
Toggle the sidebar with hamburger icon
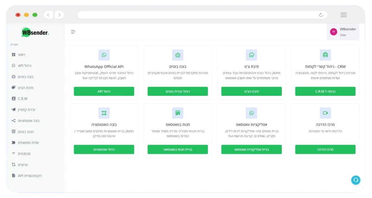73,32
